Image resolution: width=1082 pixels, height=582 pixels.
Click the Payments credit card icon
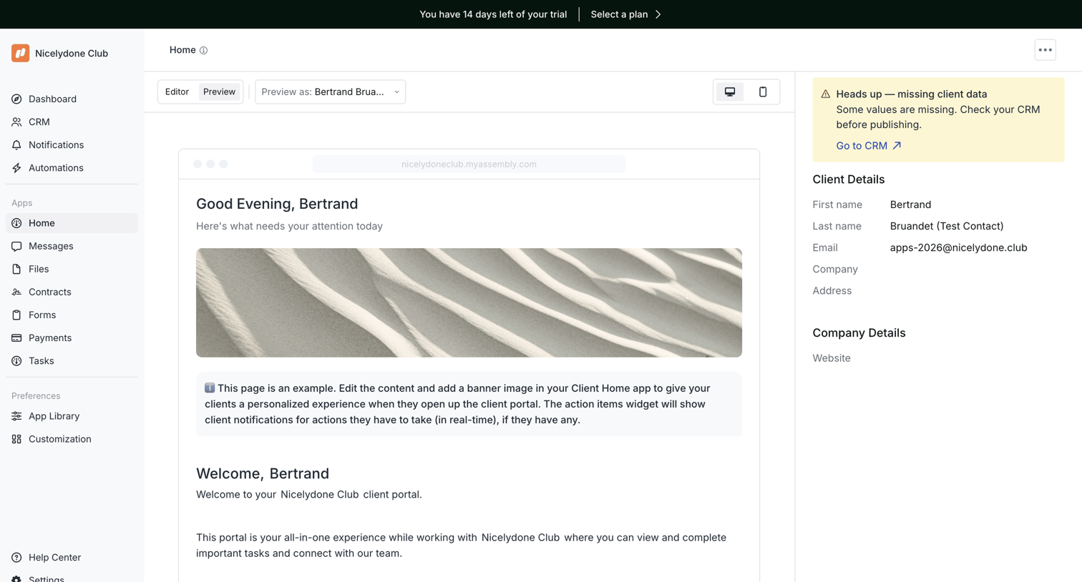[x=16, y=337]
